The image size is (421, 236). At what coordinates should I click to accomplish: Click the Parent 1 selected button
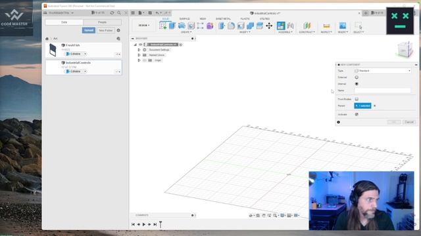[362, 106]
